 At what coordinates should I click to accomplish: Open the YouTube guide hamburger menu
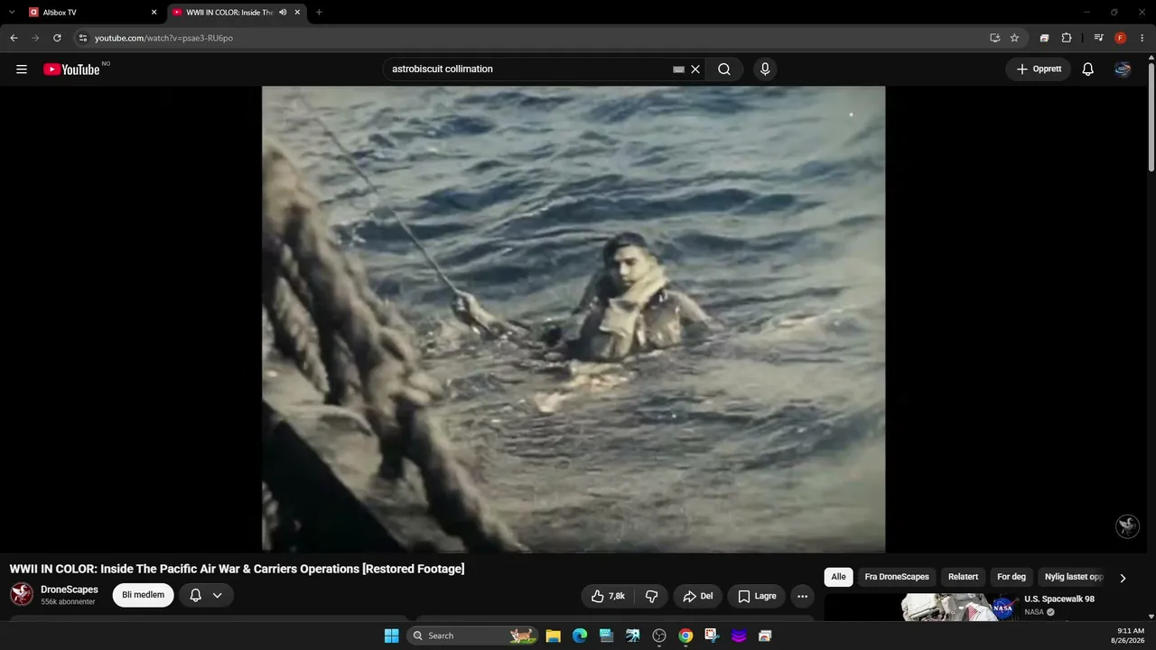[x=22, y=70]
